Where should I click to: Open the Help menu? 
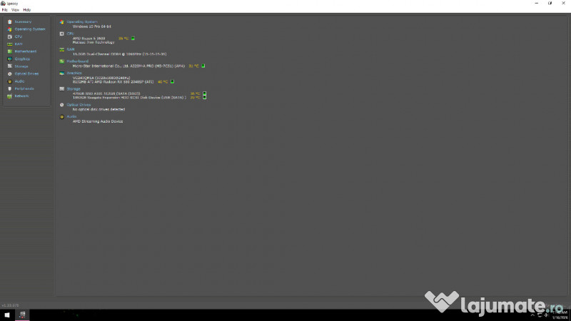tap(27, 10)
